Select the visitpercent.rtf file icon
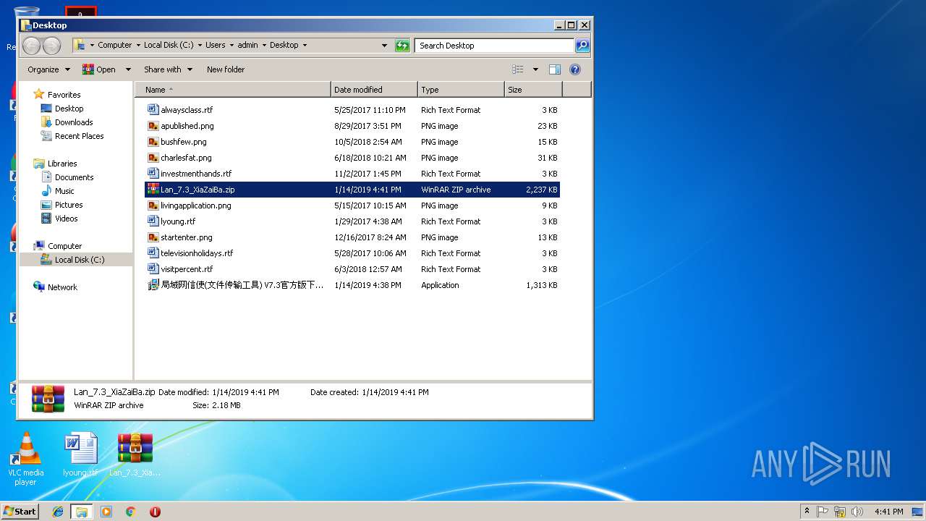The height and width of the screenshot is (521, 926). 153,269
